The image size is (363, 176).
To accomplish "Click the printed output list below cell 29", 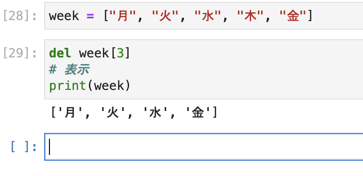I will [x=134, y=113].
